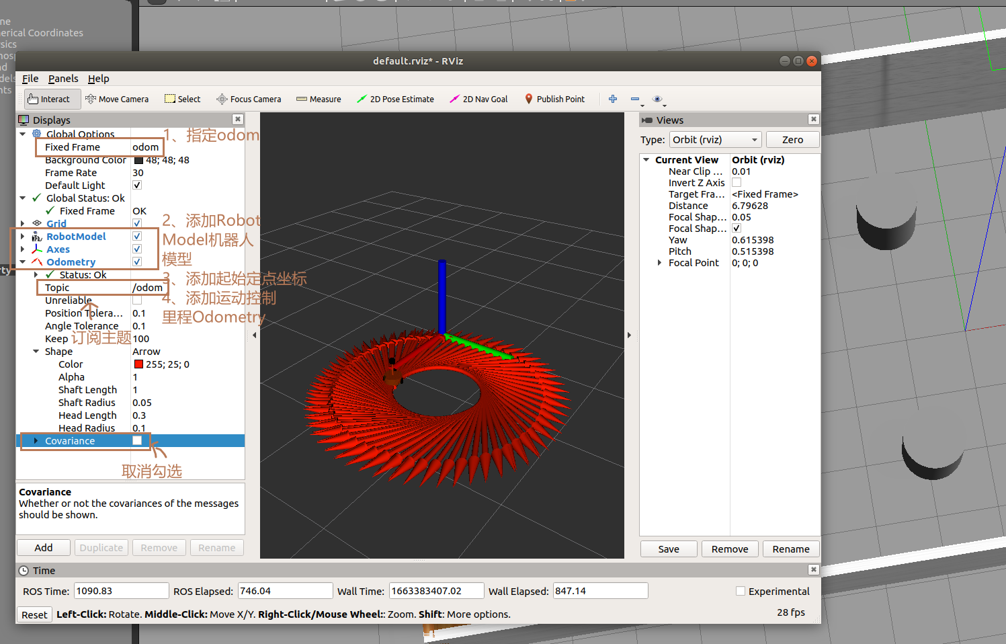Expand the Covariance property
This screenshot has width=1006, height=644.
tap(36, 441)
